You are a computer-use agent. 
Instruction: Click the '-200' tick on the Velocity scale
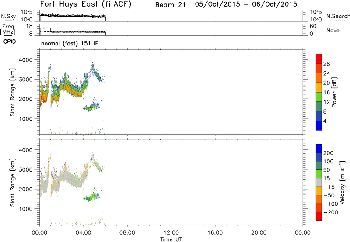pos(331,212)
